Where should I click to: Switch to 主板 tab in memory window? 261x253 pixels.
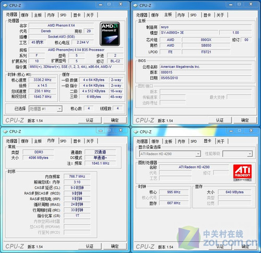click(x=38, y=141)
